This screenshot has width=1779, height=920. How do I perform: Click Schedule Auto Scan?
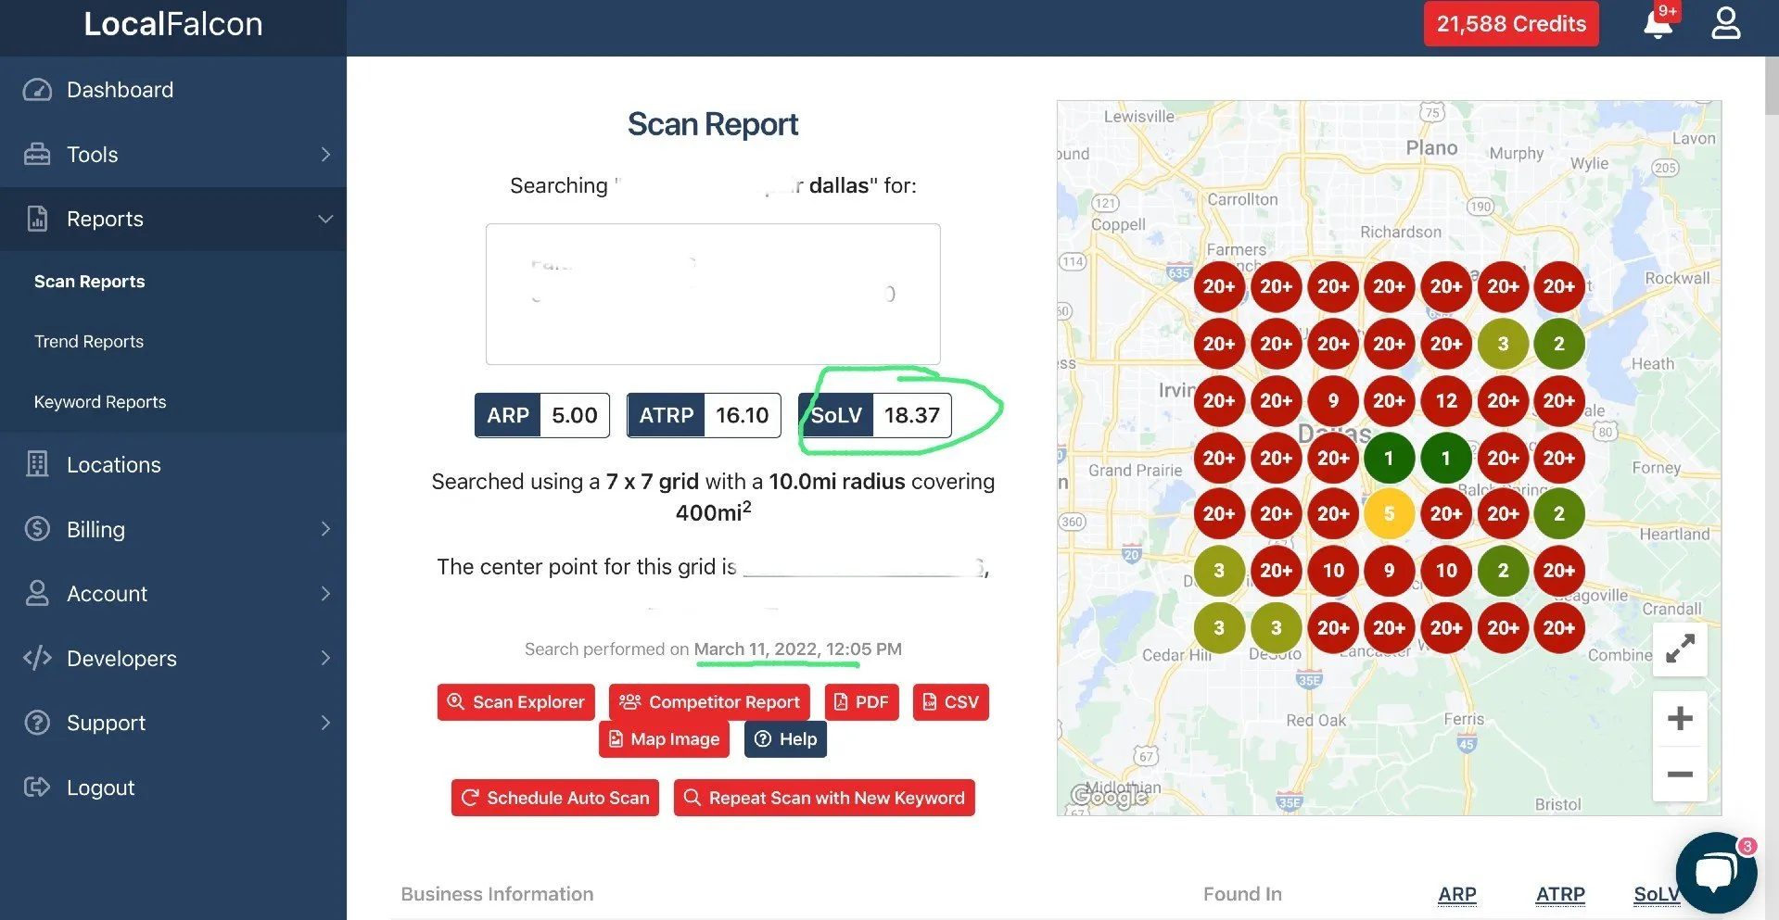(555, 798)
